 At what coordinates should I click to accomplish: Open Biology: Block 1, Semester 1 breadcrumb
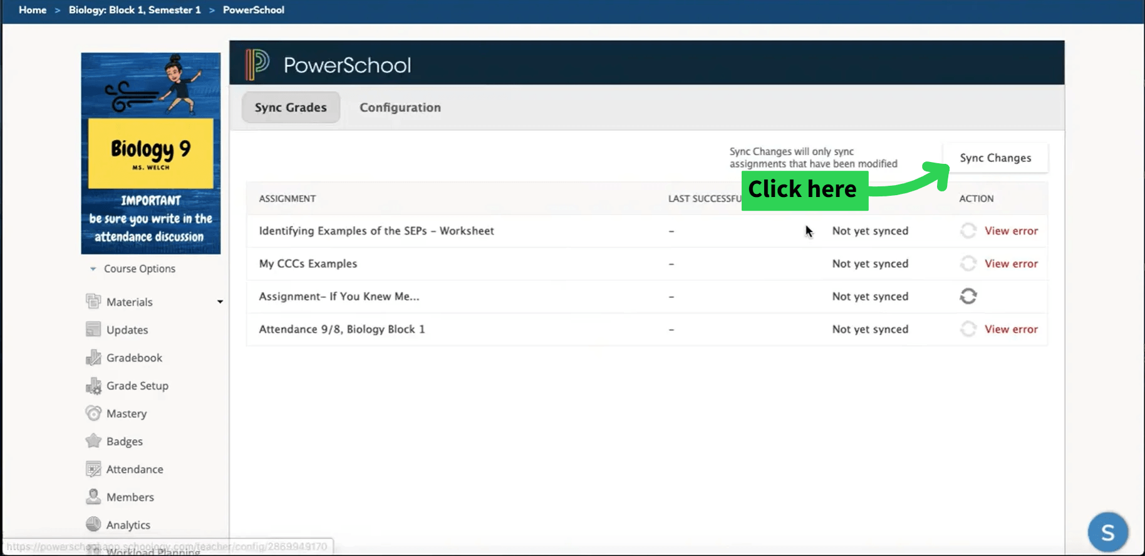click(x=135, y=10)
